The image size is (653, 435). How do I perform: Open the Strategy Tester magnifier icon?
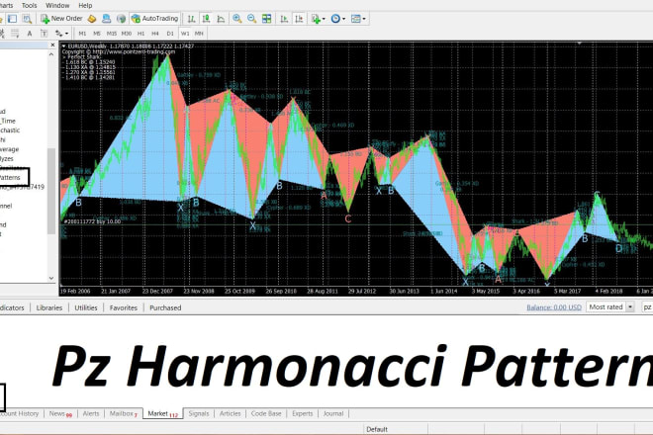point(27,19)
